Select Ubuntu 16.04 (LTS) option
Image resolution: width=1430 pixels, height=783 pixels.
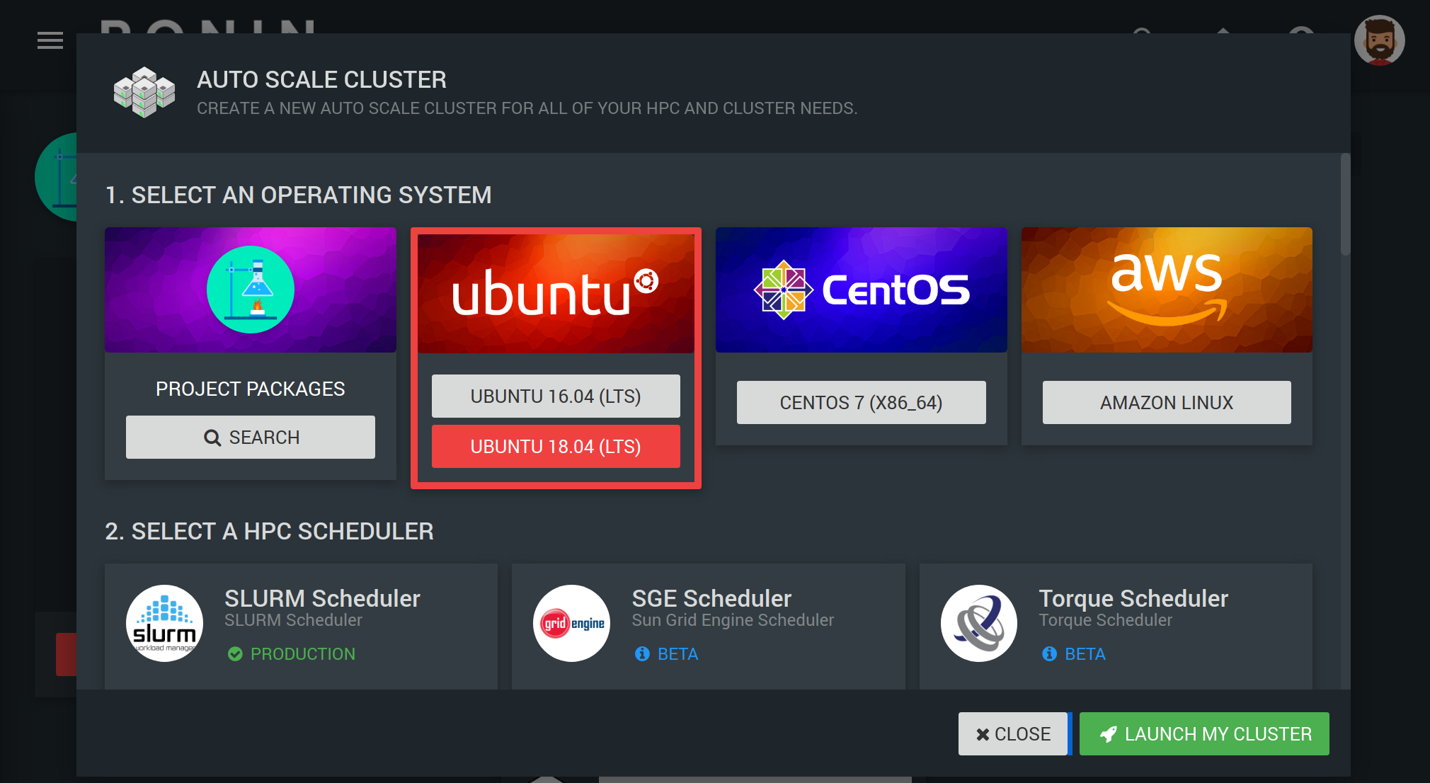tap(556, 396)
